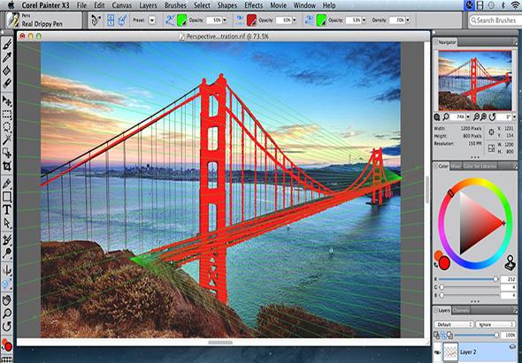Click the Search Brushes field
This screenshot has width=522, height=363.
495,20
